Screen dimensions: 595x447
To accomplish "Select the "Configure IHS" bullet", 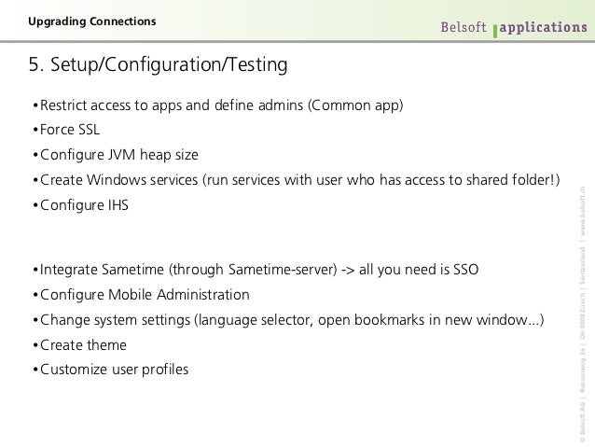I will (x=81, y=205).
